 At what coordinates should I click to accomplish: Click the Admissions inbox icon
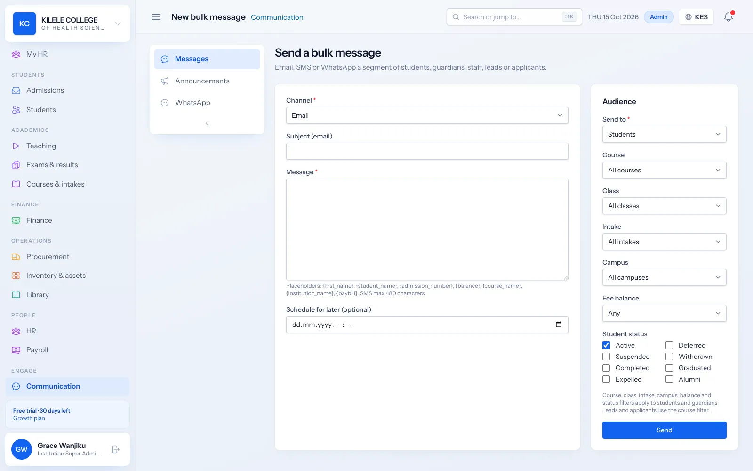point(16,90)
